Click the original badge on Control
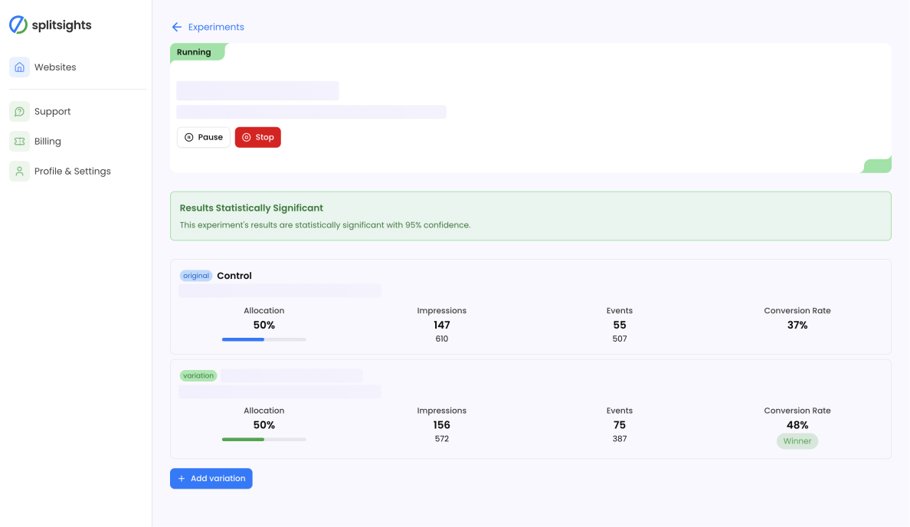 coord(195,275)
